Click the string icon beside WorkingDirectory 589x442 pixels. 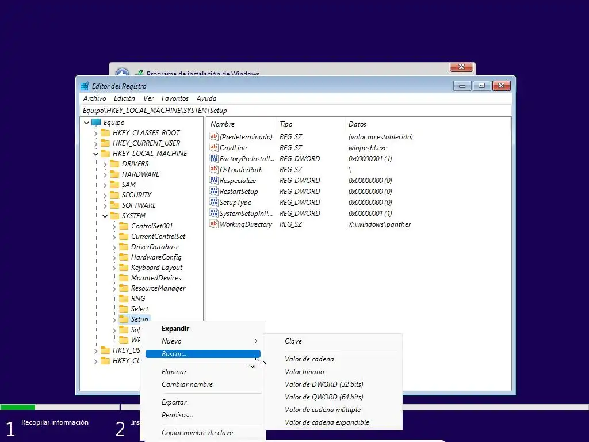pos(214,224)
